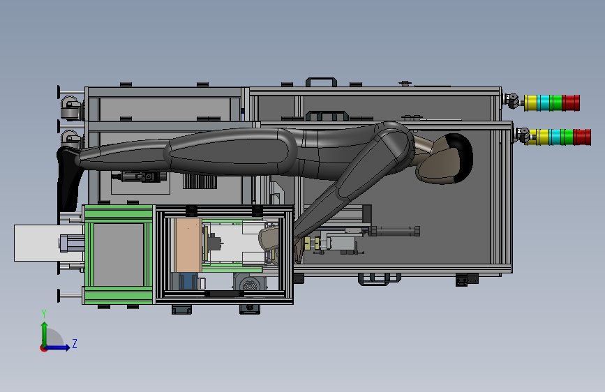Click the green Y axis arrow of the triad

coord(45,334)
